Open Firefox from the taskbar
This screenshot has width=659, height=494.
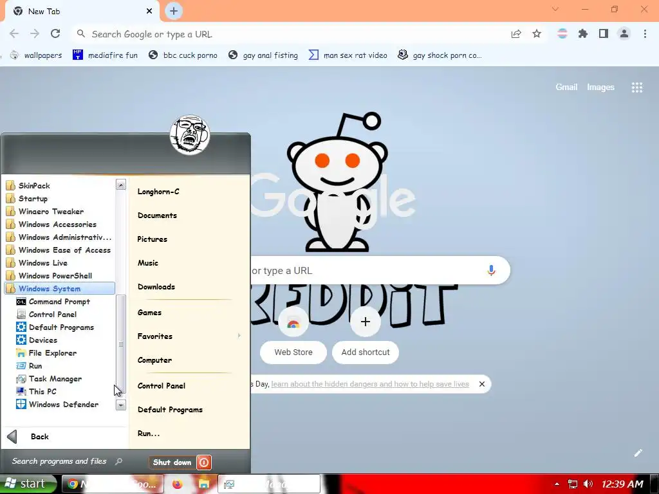[178, 484]
